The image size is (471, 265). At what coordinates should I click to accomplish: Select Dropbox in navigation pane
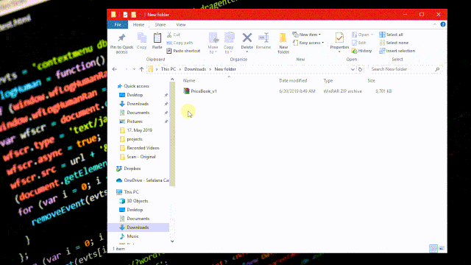coord(128,169)
